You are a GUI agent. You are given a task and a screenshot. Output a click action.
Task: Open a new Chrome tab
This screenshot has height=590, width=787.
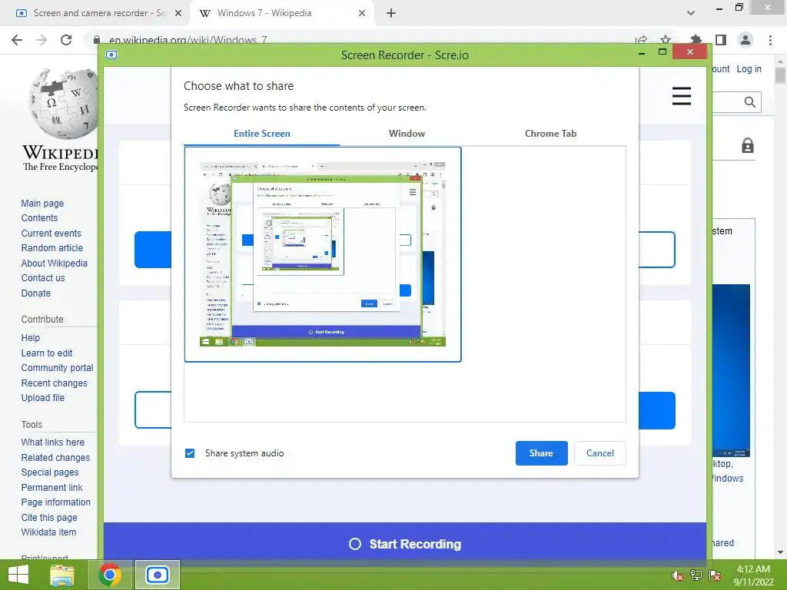391,13
